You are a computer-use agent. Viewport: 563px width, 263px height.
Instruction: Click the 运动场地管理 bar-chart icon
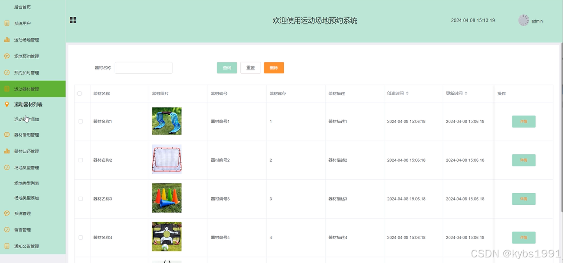[7, 40]
